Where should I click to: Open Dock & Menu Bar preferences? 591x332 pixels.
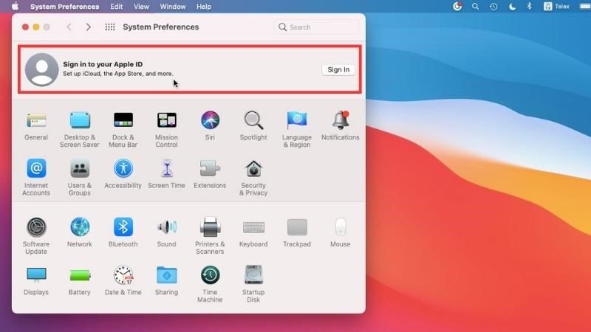(123, 130)
